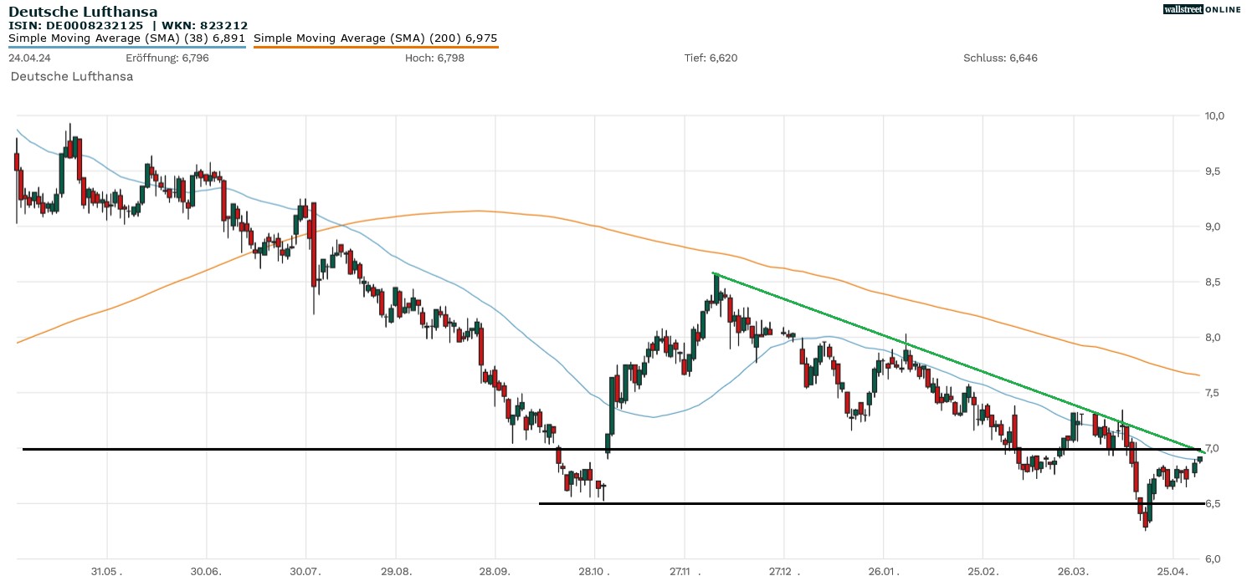1247x576 pixels.
Task: Jump to the 26.01. marker on the time axis
Action: (x=883, y=571)
